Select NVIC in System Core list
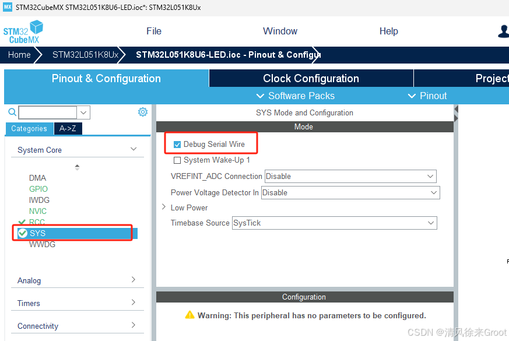509x341 pixels. pyautogui.click(x=38, y=211)
